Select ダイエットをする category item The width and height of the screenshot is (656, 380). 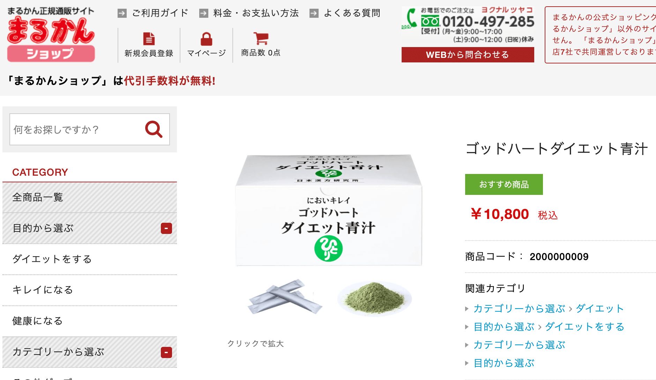(90, 259)
